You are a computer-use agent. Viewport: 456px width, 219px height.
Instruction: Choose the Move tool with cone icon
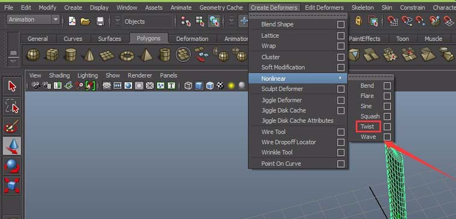12,146
